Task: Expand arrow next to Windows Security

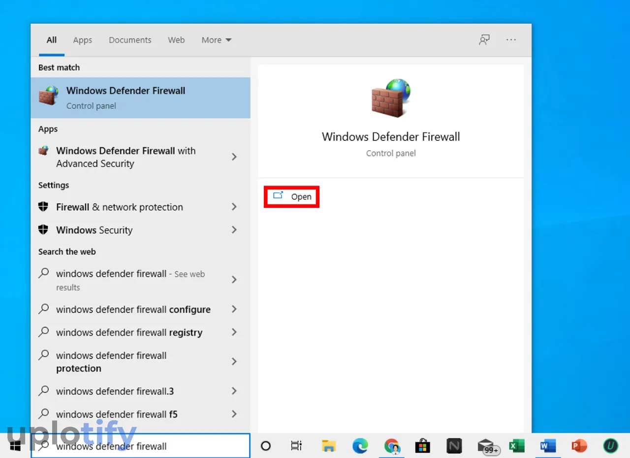Action: tap(234, 229)
